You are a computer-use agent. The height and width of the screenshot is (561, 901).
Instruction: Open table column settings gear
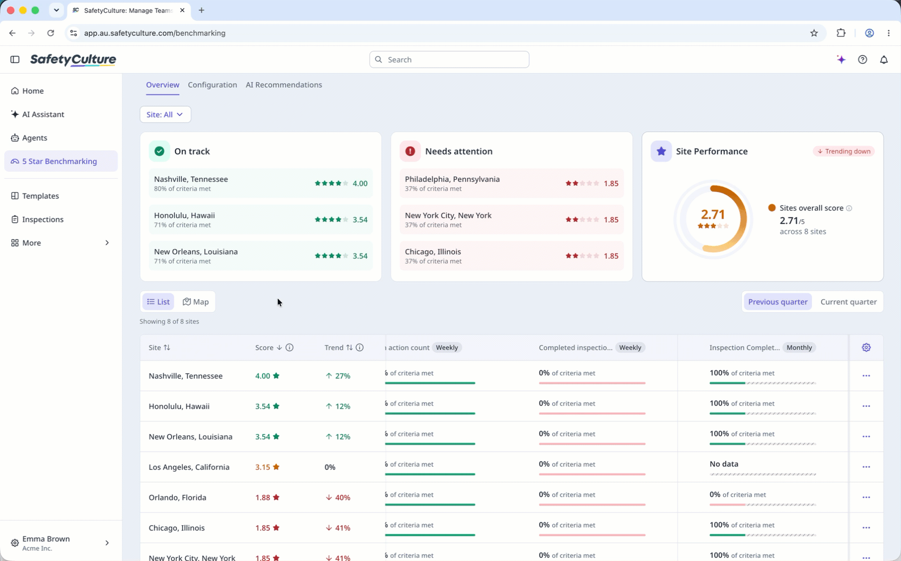tap(866, 347)
